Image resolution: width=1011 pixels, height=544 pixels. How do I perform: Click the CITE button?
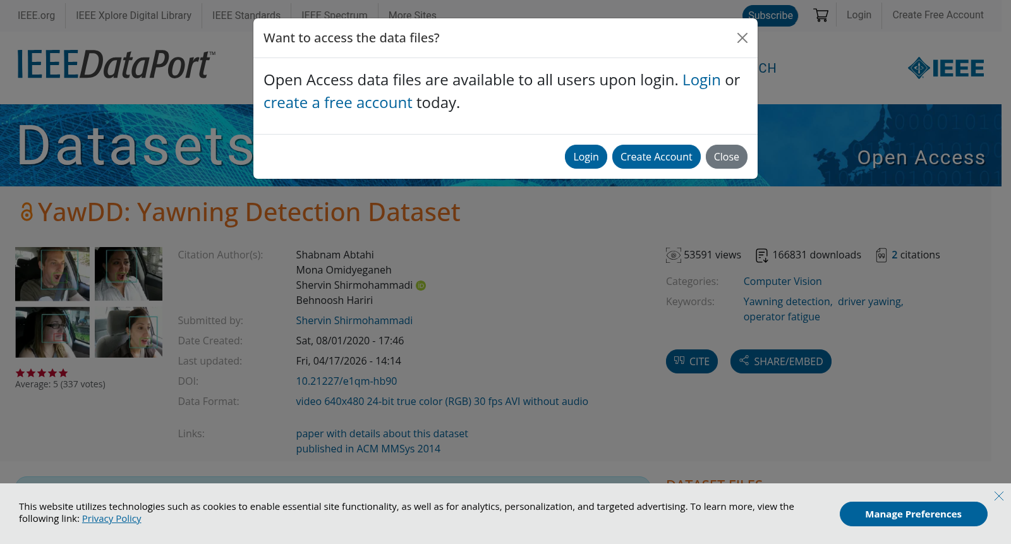pos(692,361)
